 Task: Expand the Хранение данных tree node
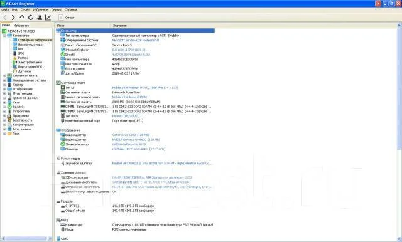click(4, 98)
